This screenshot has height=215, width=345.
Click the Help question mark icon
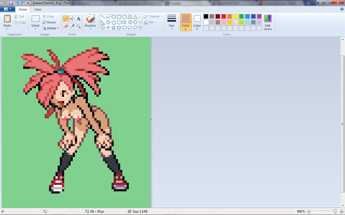[x=342, y=9]
